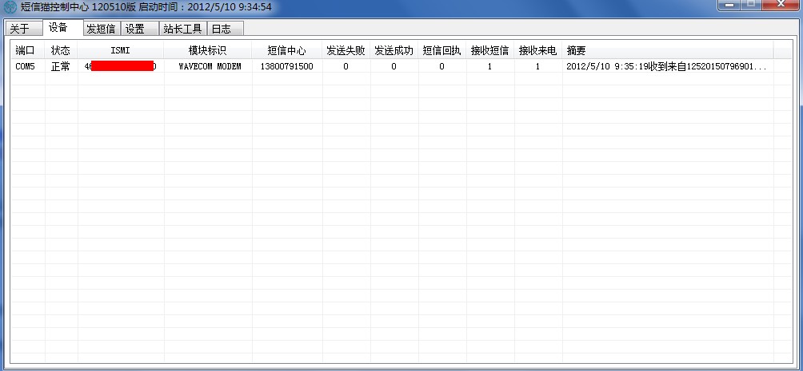Viewport: 803px width, 371px height.
Task: Click the 发送成功 column header
Action: [394, 50]
